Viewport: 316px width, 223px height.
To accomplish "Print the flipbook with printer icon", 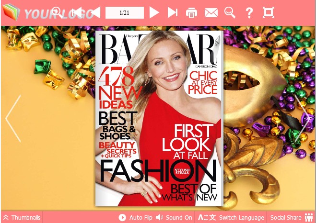I will [x=191, y=12].
